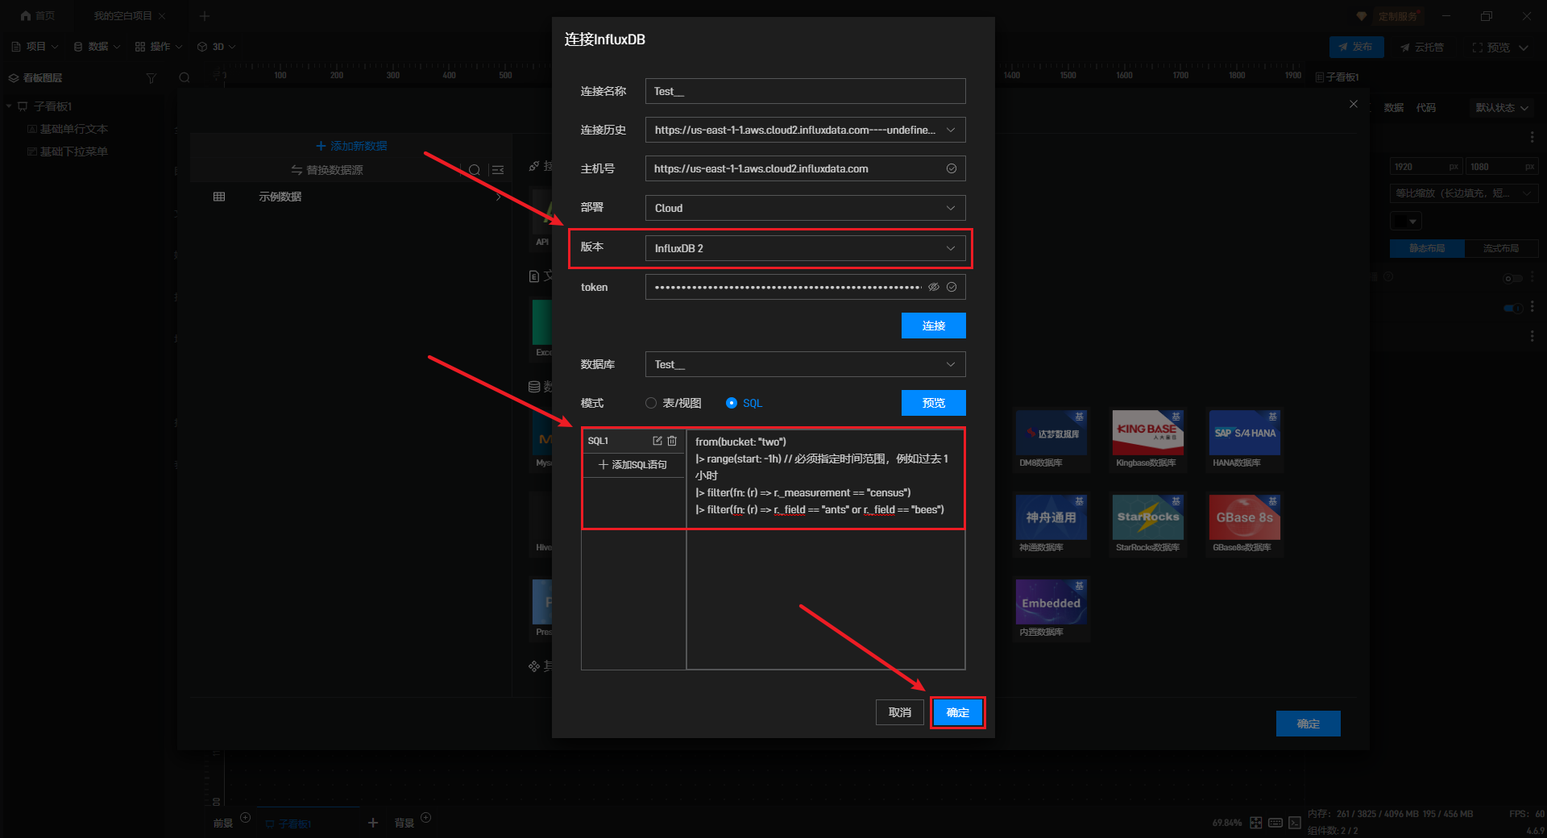Expand the 部署 Cloud dropdown

805,208
